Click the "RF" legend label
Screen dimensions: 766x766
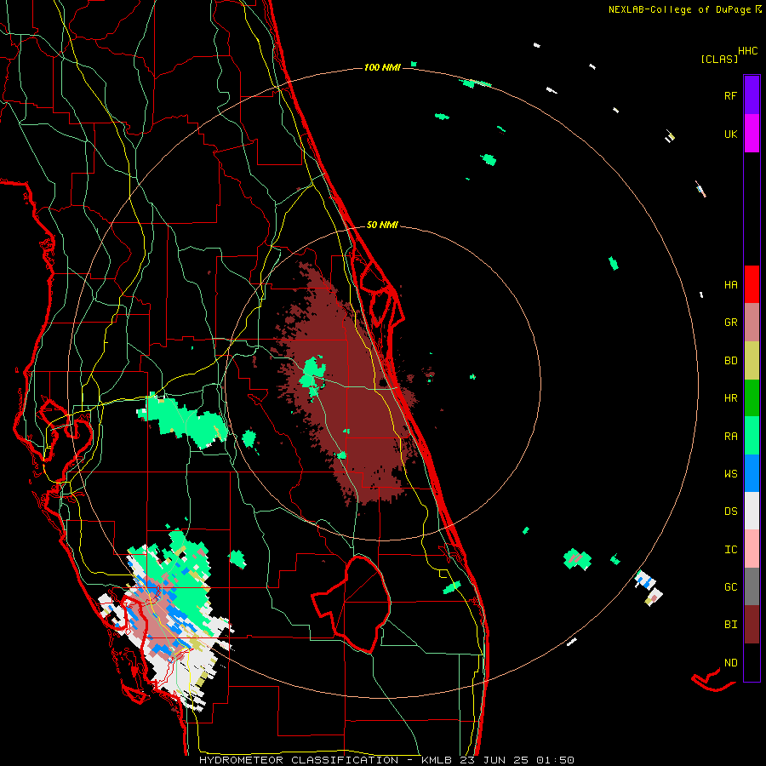click(730, 95)
